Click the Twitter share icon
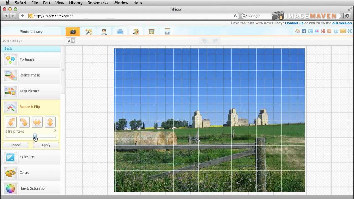 [x=310, y=31]
